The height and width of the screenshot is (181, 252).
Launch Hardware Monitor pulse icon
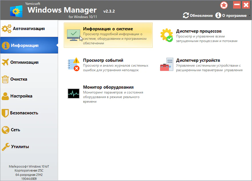(x=73, y=94)
